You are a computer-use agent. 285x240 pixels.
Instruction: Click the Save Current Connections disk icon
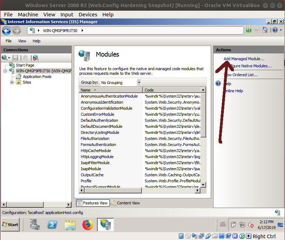click(15, 58)
